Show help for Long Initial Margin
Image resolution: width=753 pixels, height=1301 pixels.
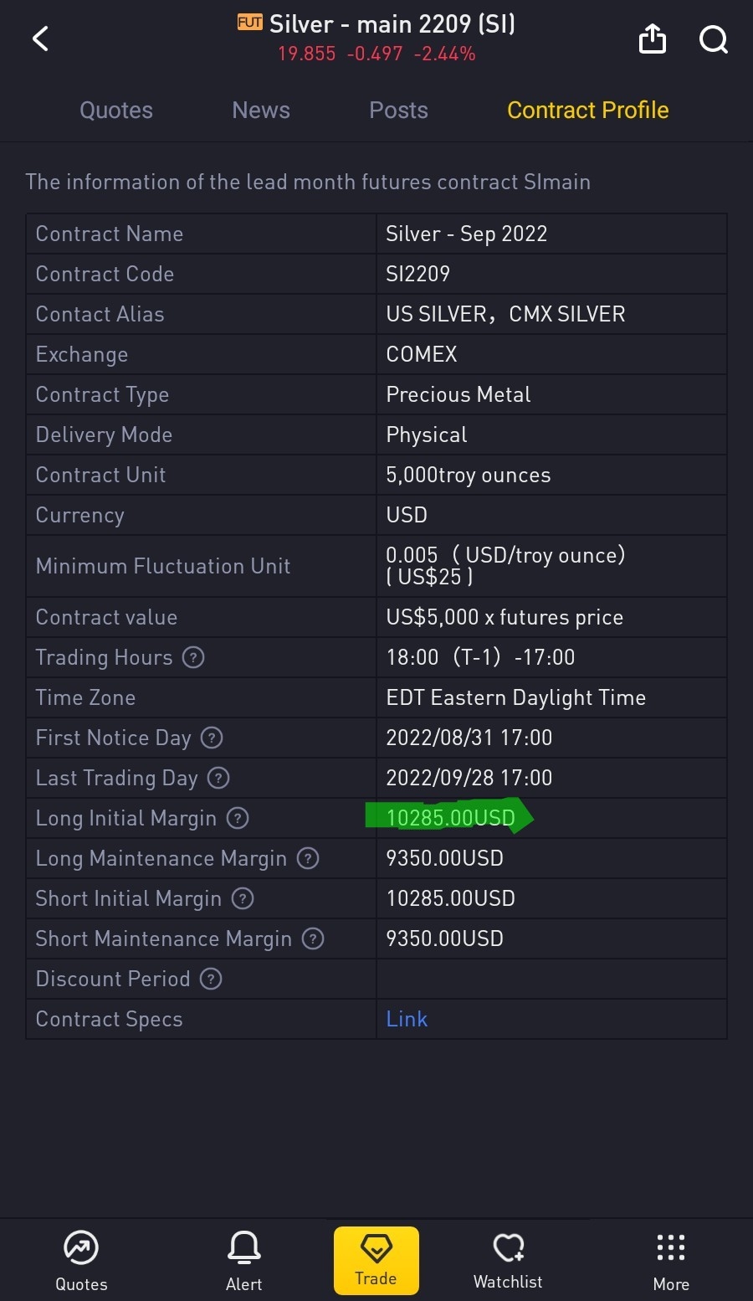(x=238, y=818)
